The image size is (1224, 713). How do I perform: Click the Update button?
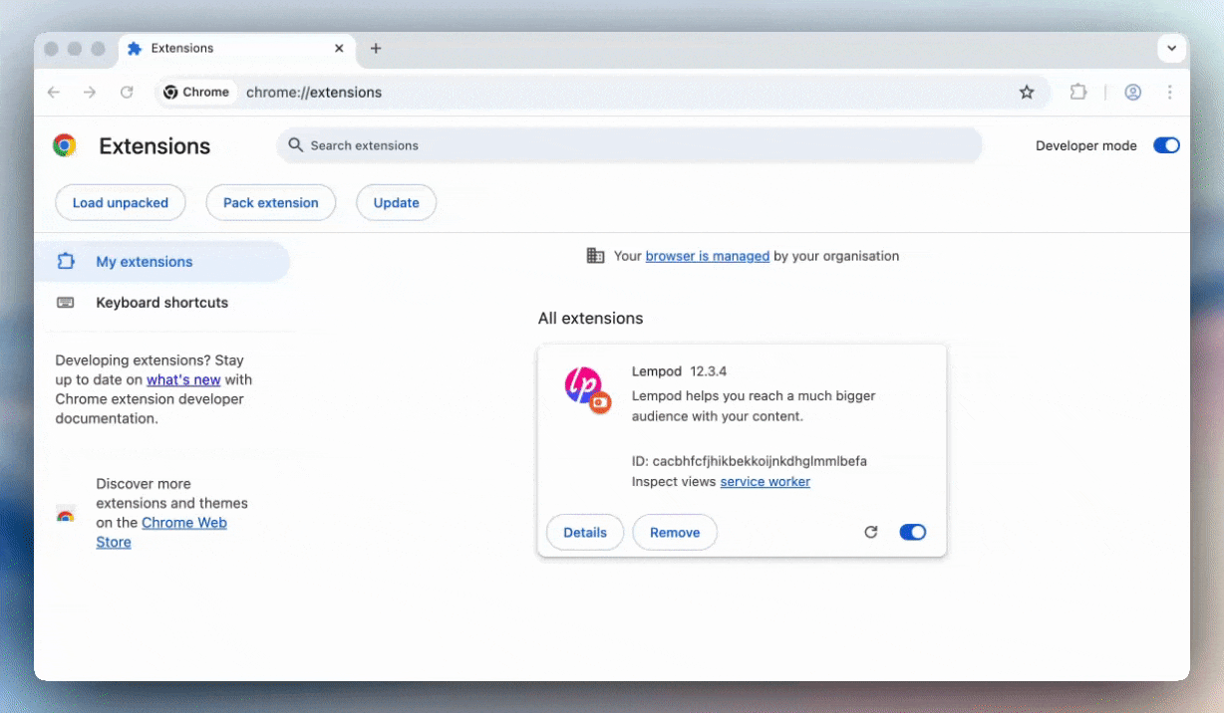click(x=396, y=202)
